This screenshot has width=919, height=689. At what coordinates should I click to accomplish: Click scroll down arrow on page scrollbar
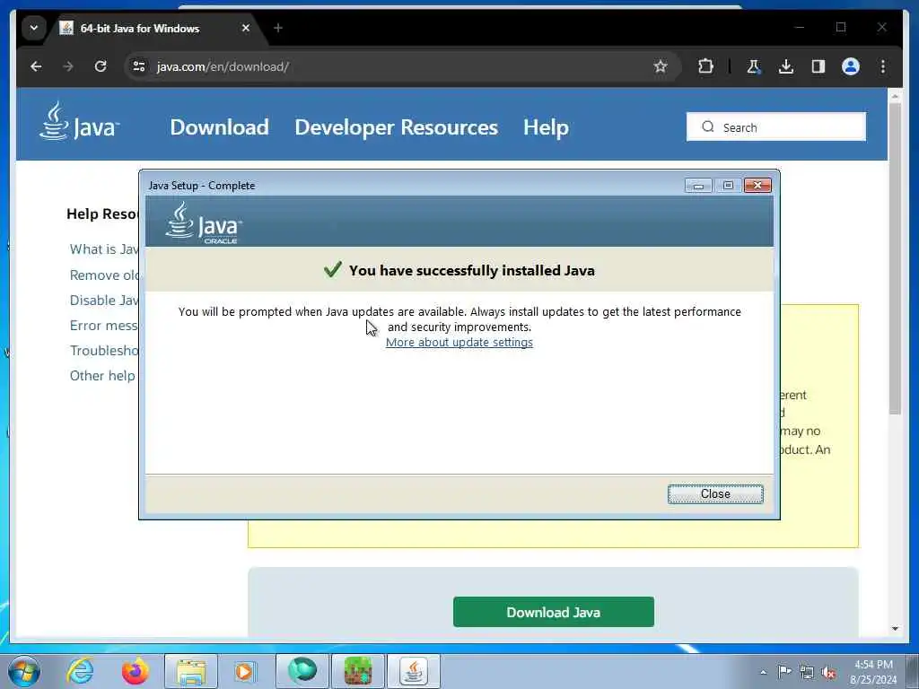coord(895,629)
